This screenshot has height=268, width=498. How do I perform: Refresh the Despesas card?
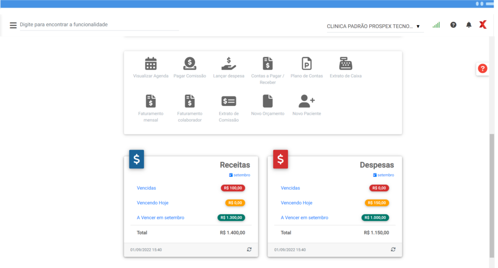393,250
